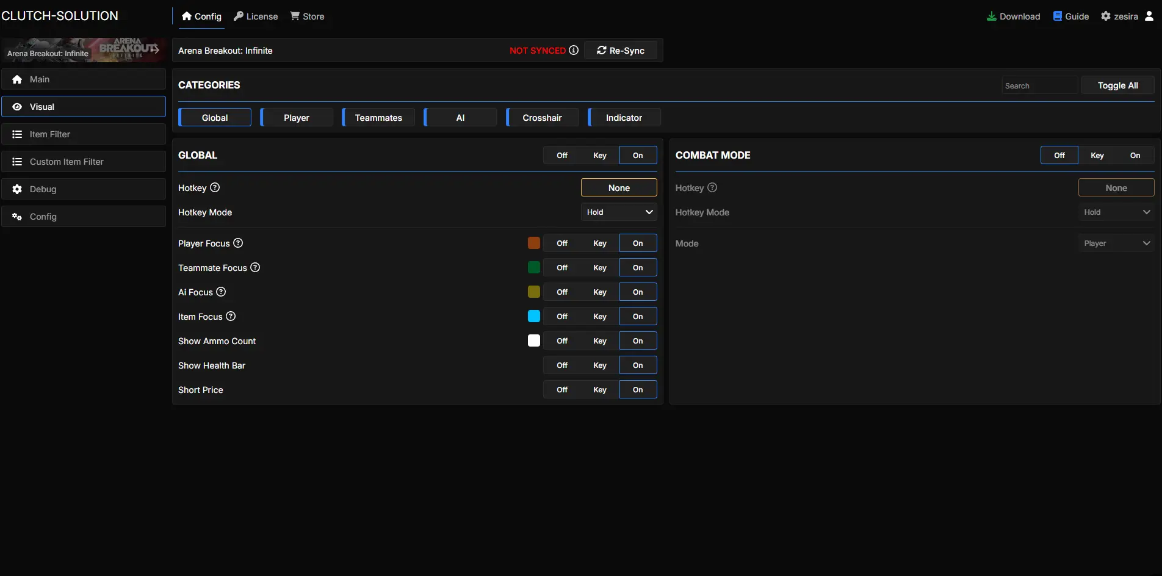Set Show Health Bar to Off
The width and height of the screenshot is (1162, 576).
562,365
